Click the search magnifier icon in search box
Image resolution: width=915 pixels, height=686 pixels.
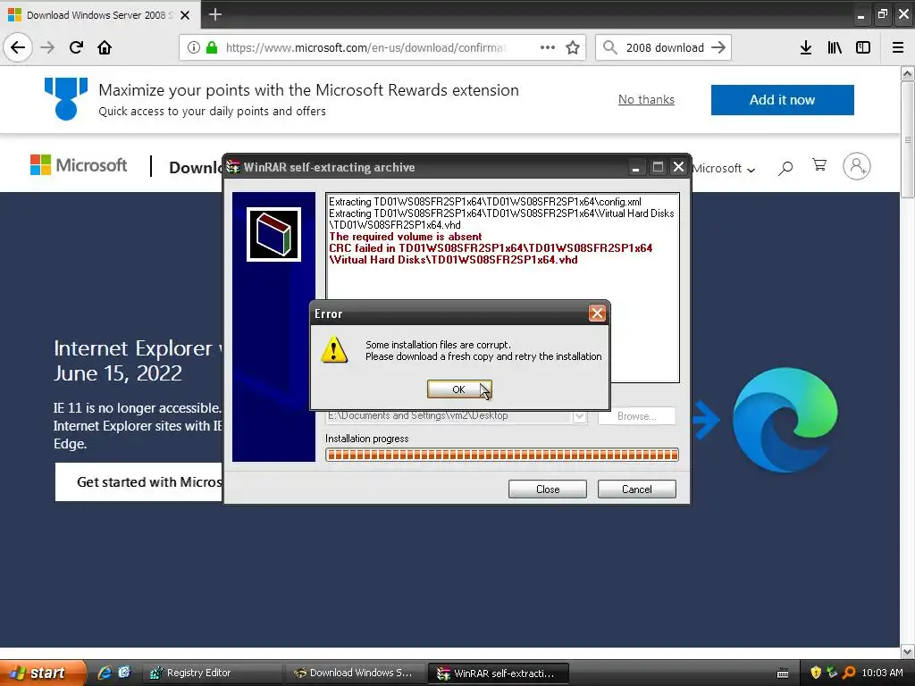(609, 47)
